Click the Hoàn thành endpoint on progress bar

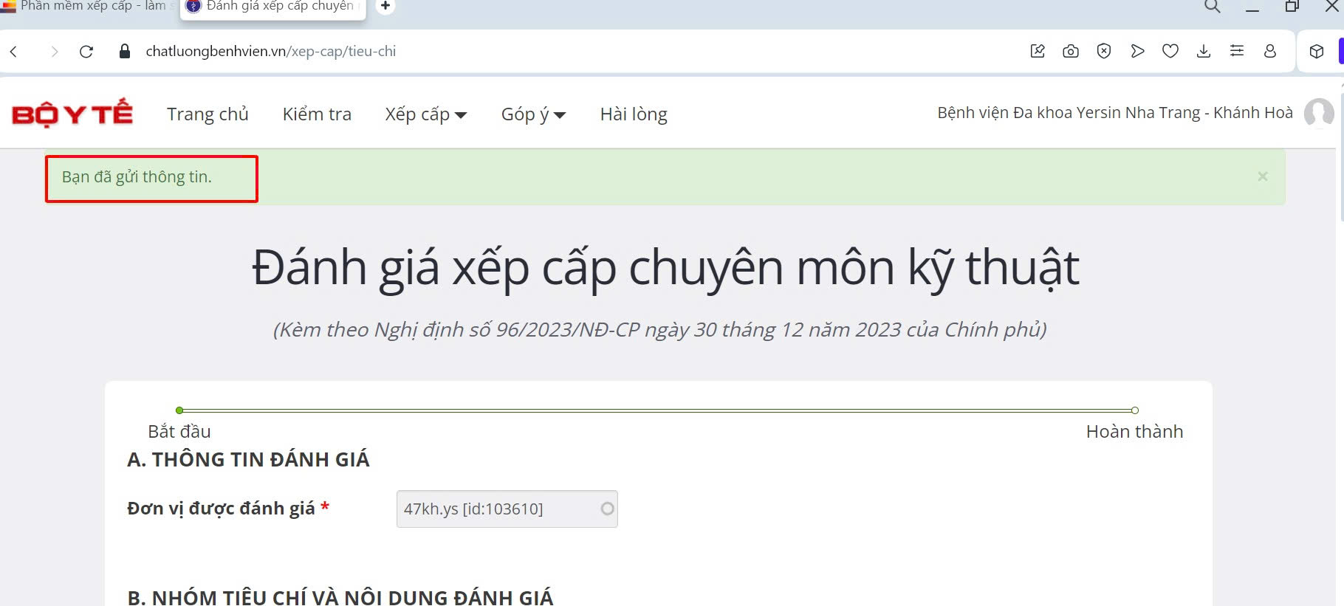[x=1135, y=410]
